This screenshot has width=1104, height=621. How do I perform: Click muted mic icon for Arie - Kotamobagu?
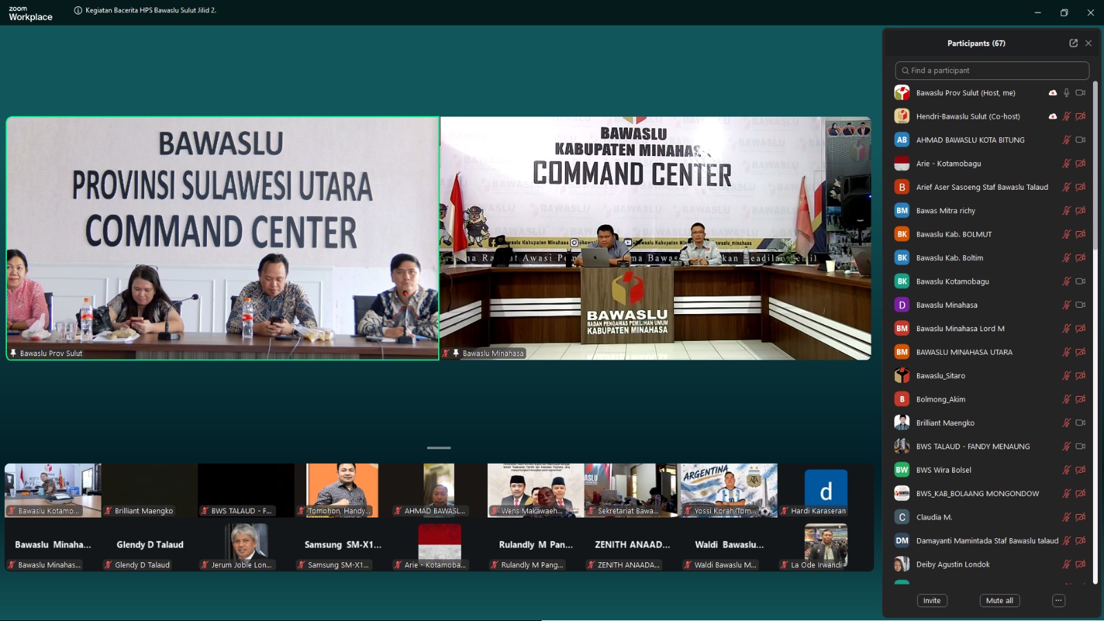coord(1067,164)
